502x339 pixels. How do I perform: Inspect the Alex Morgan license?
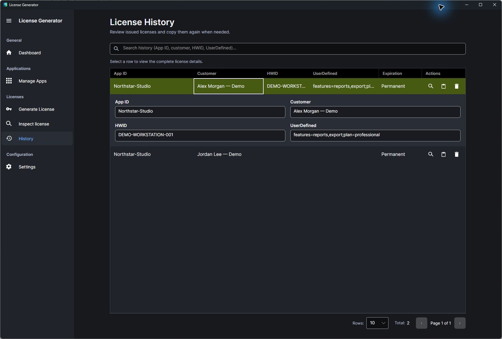431,86
